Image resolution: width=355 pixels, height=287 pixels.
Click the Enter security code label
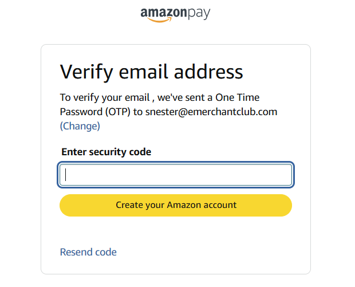[x=106, y=152]
